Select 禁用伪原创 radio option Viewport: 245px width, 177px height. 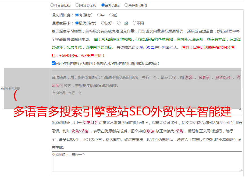pyautogui.click(x=126, y=5)
